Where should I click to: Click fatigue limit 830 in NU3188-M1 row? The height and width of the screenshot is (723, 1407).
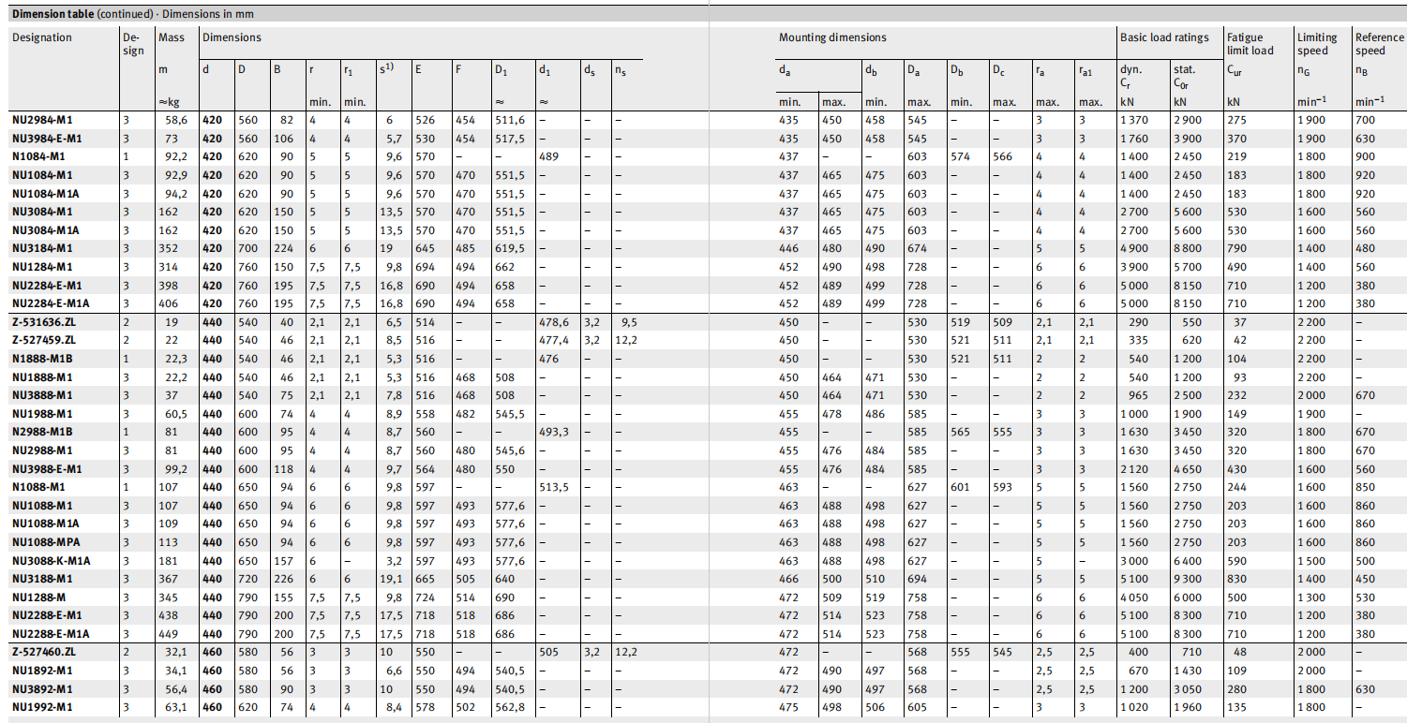(1237, 579)
